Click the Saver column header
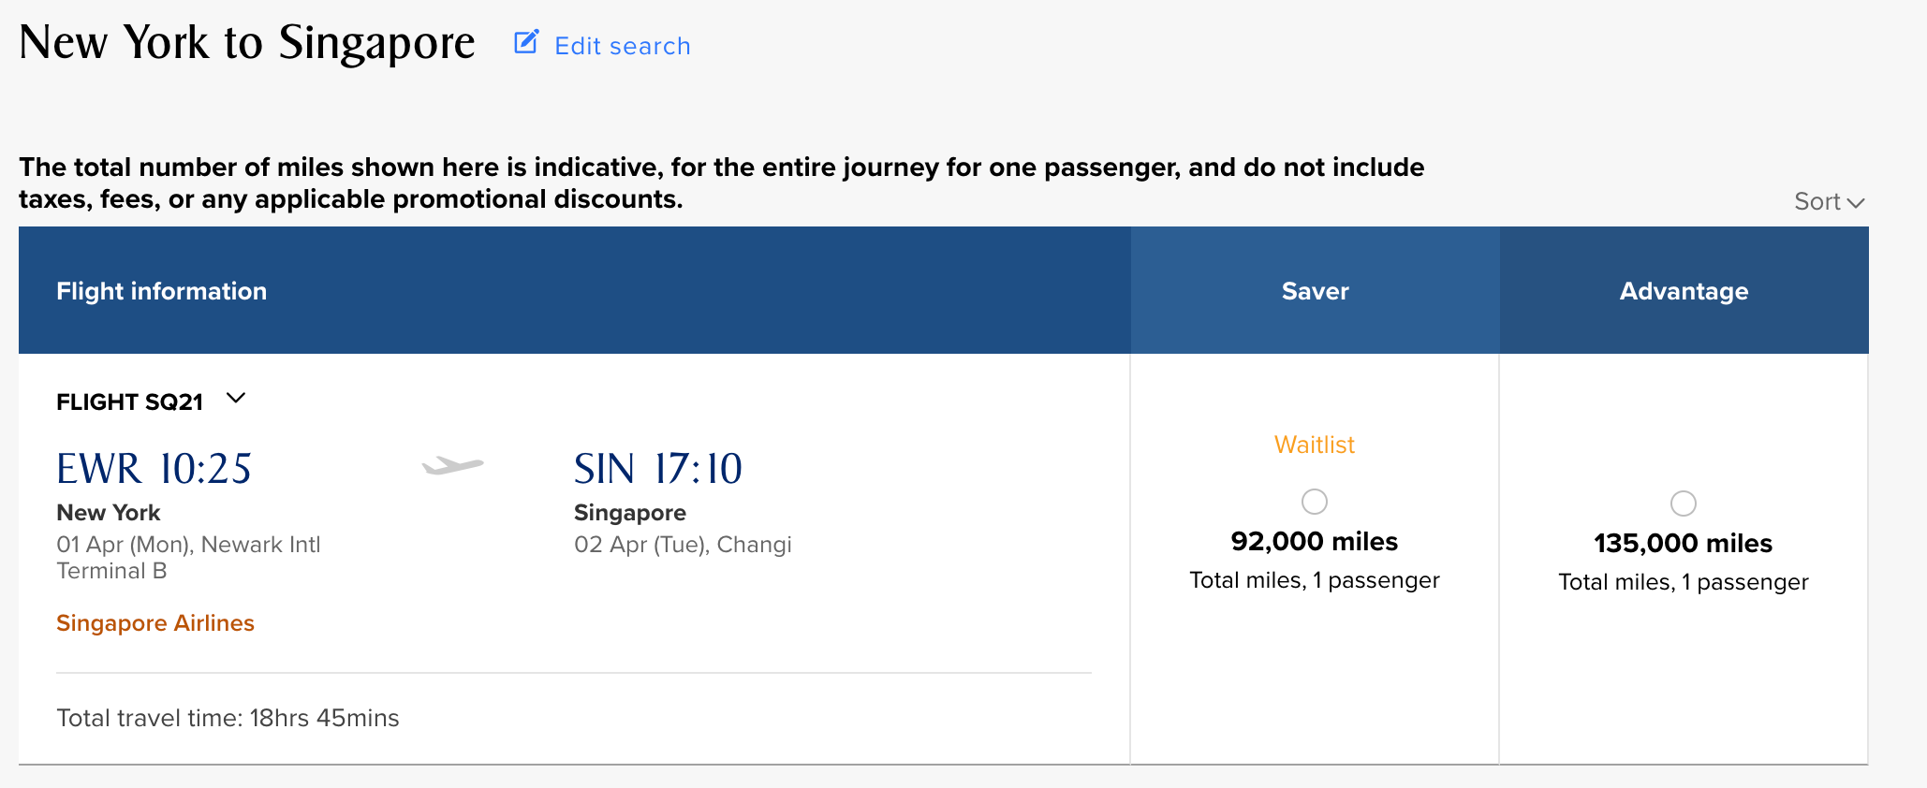 point(1315,290)
